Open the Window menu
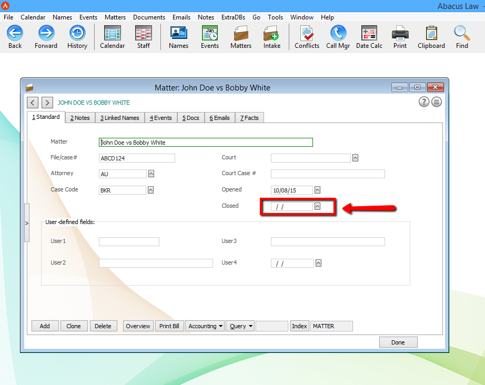The width and height of the screenshot is (485, 385). pyautogui.click(x=302, y=17)
